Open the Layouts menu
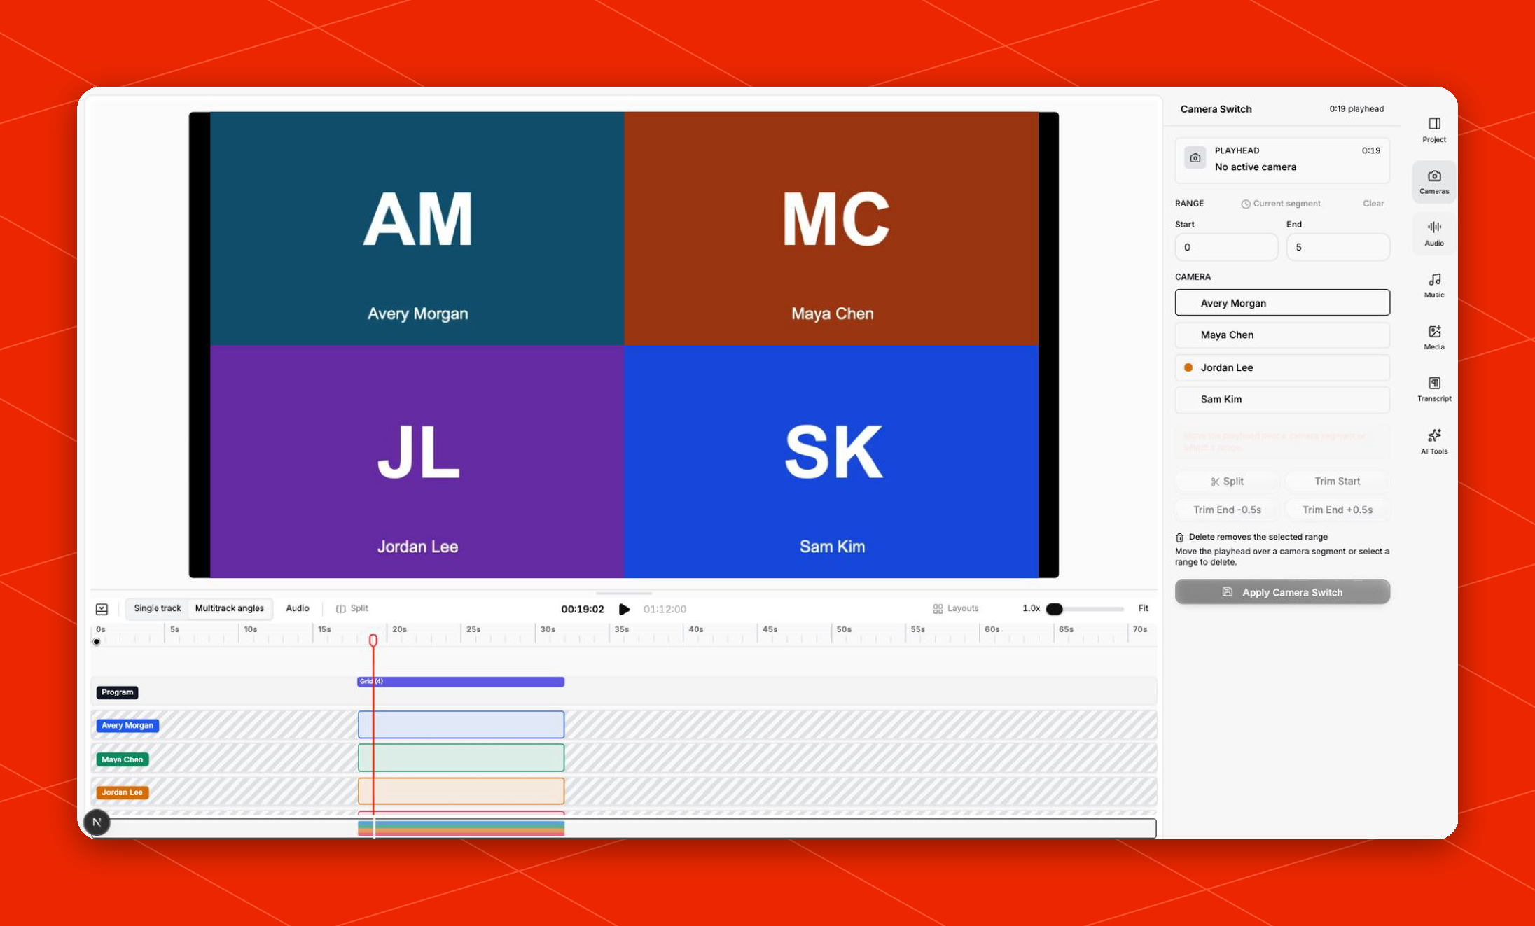The image size is (1535, 926). [x=956, y=608]
